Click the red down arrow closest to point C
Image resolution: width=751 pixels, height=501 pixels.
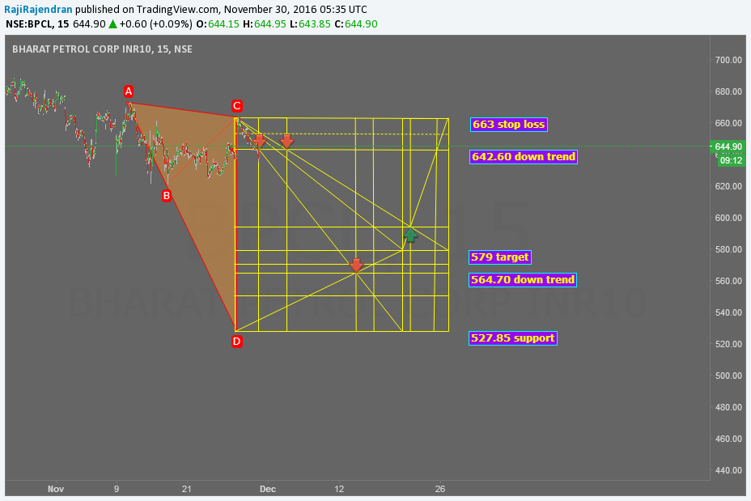(259, 141)
